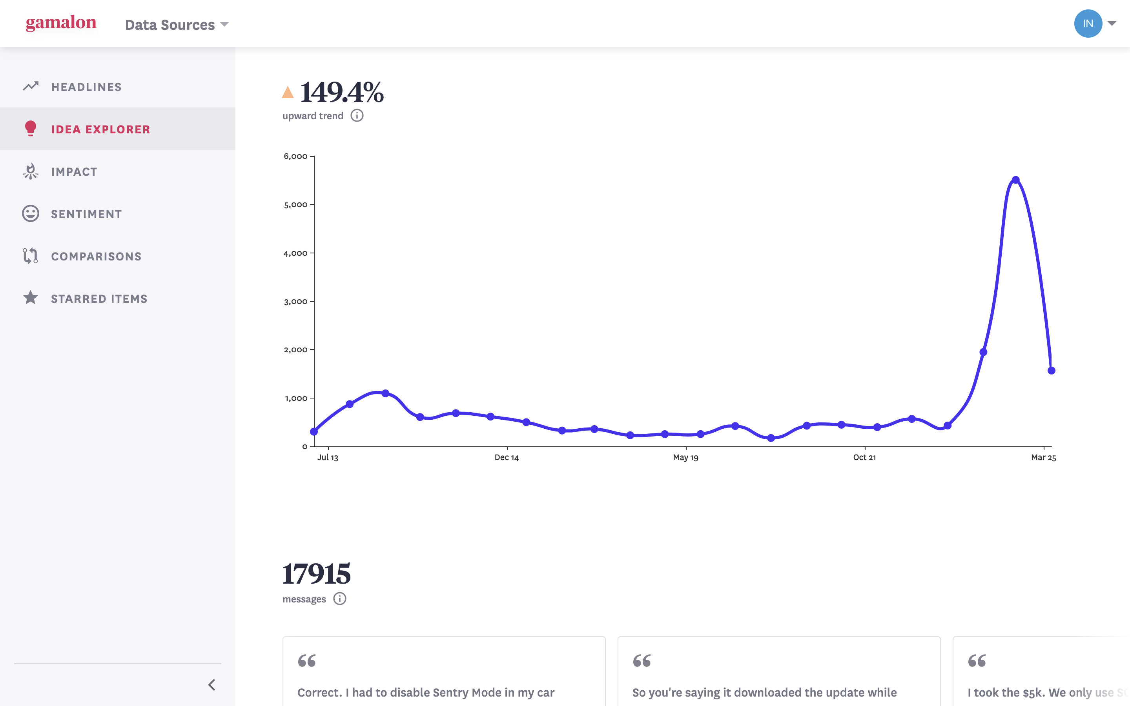Image resolution: width=1130 pixels, height=706 pixels.
Task: Select the first chart data point
Action: pyautogui.click(x=314, y=431)
